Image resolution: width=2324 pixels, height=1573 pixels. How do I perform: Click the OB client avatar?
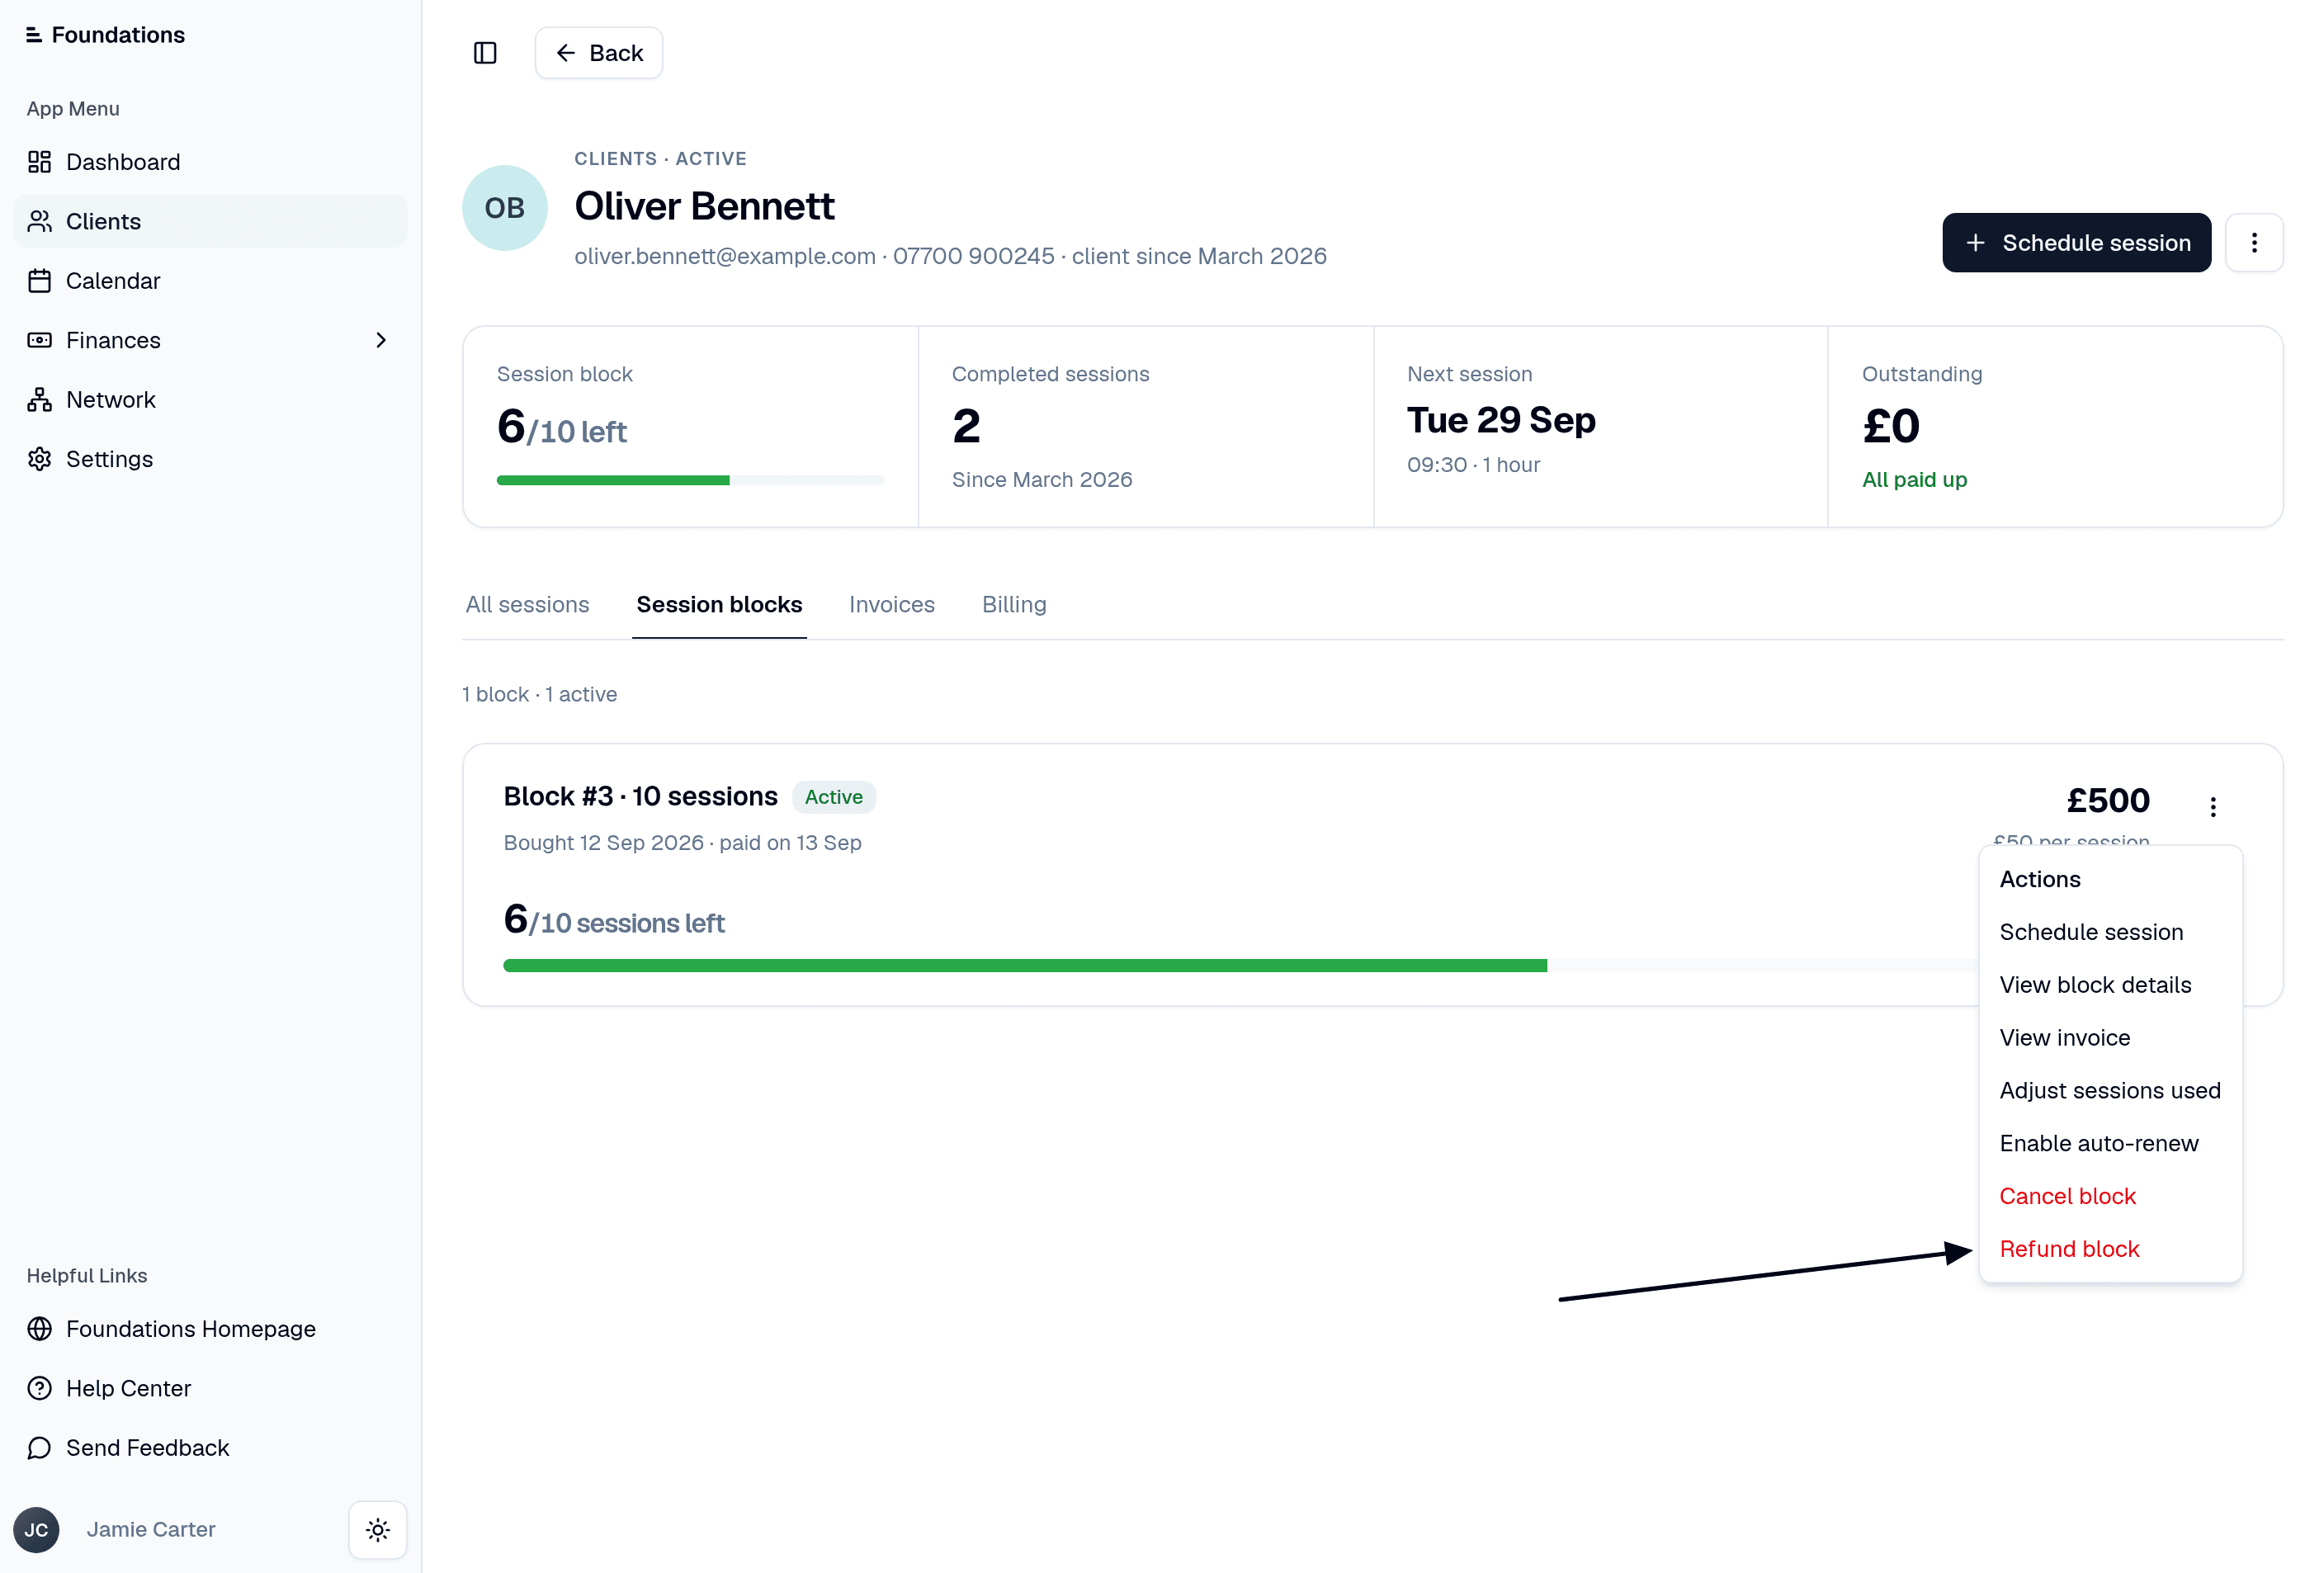click(505, 208)
